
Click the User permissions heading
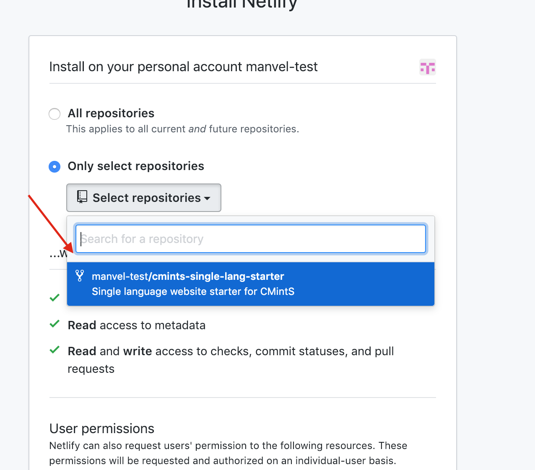pyautogui.click(x=102, y=429)
